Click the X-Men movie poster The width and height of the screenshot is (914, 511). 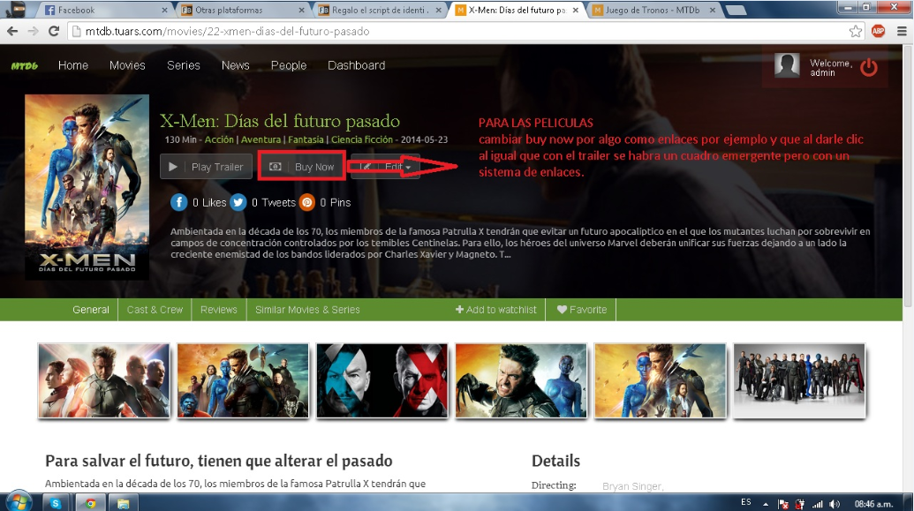[x=87, y=187]
